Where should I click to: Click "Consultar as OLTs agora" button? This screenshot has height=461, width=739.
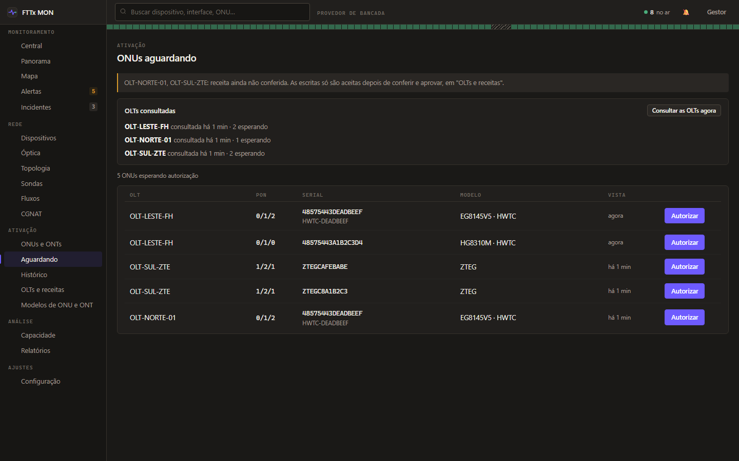[x=684, y=111]
